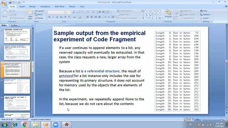Open Zoom app from the taskbar
228x128 pixels.
[56, 125]
